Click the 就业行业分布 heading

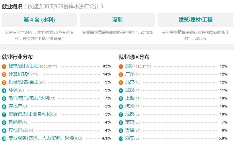[x=17, y=57]
